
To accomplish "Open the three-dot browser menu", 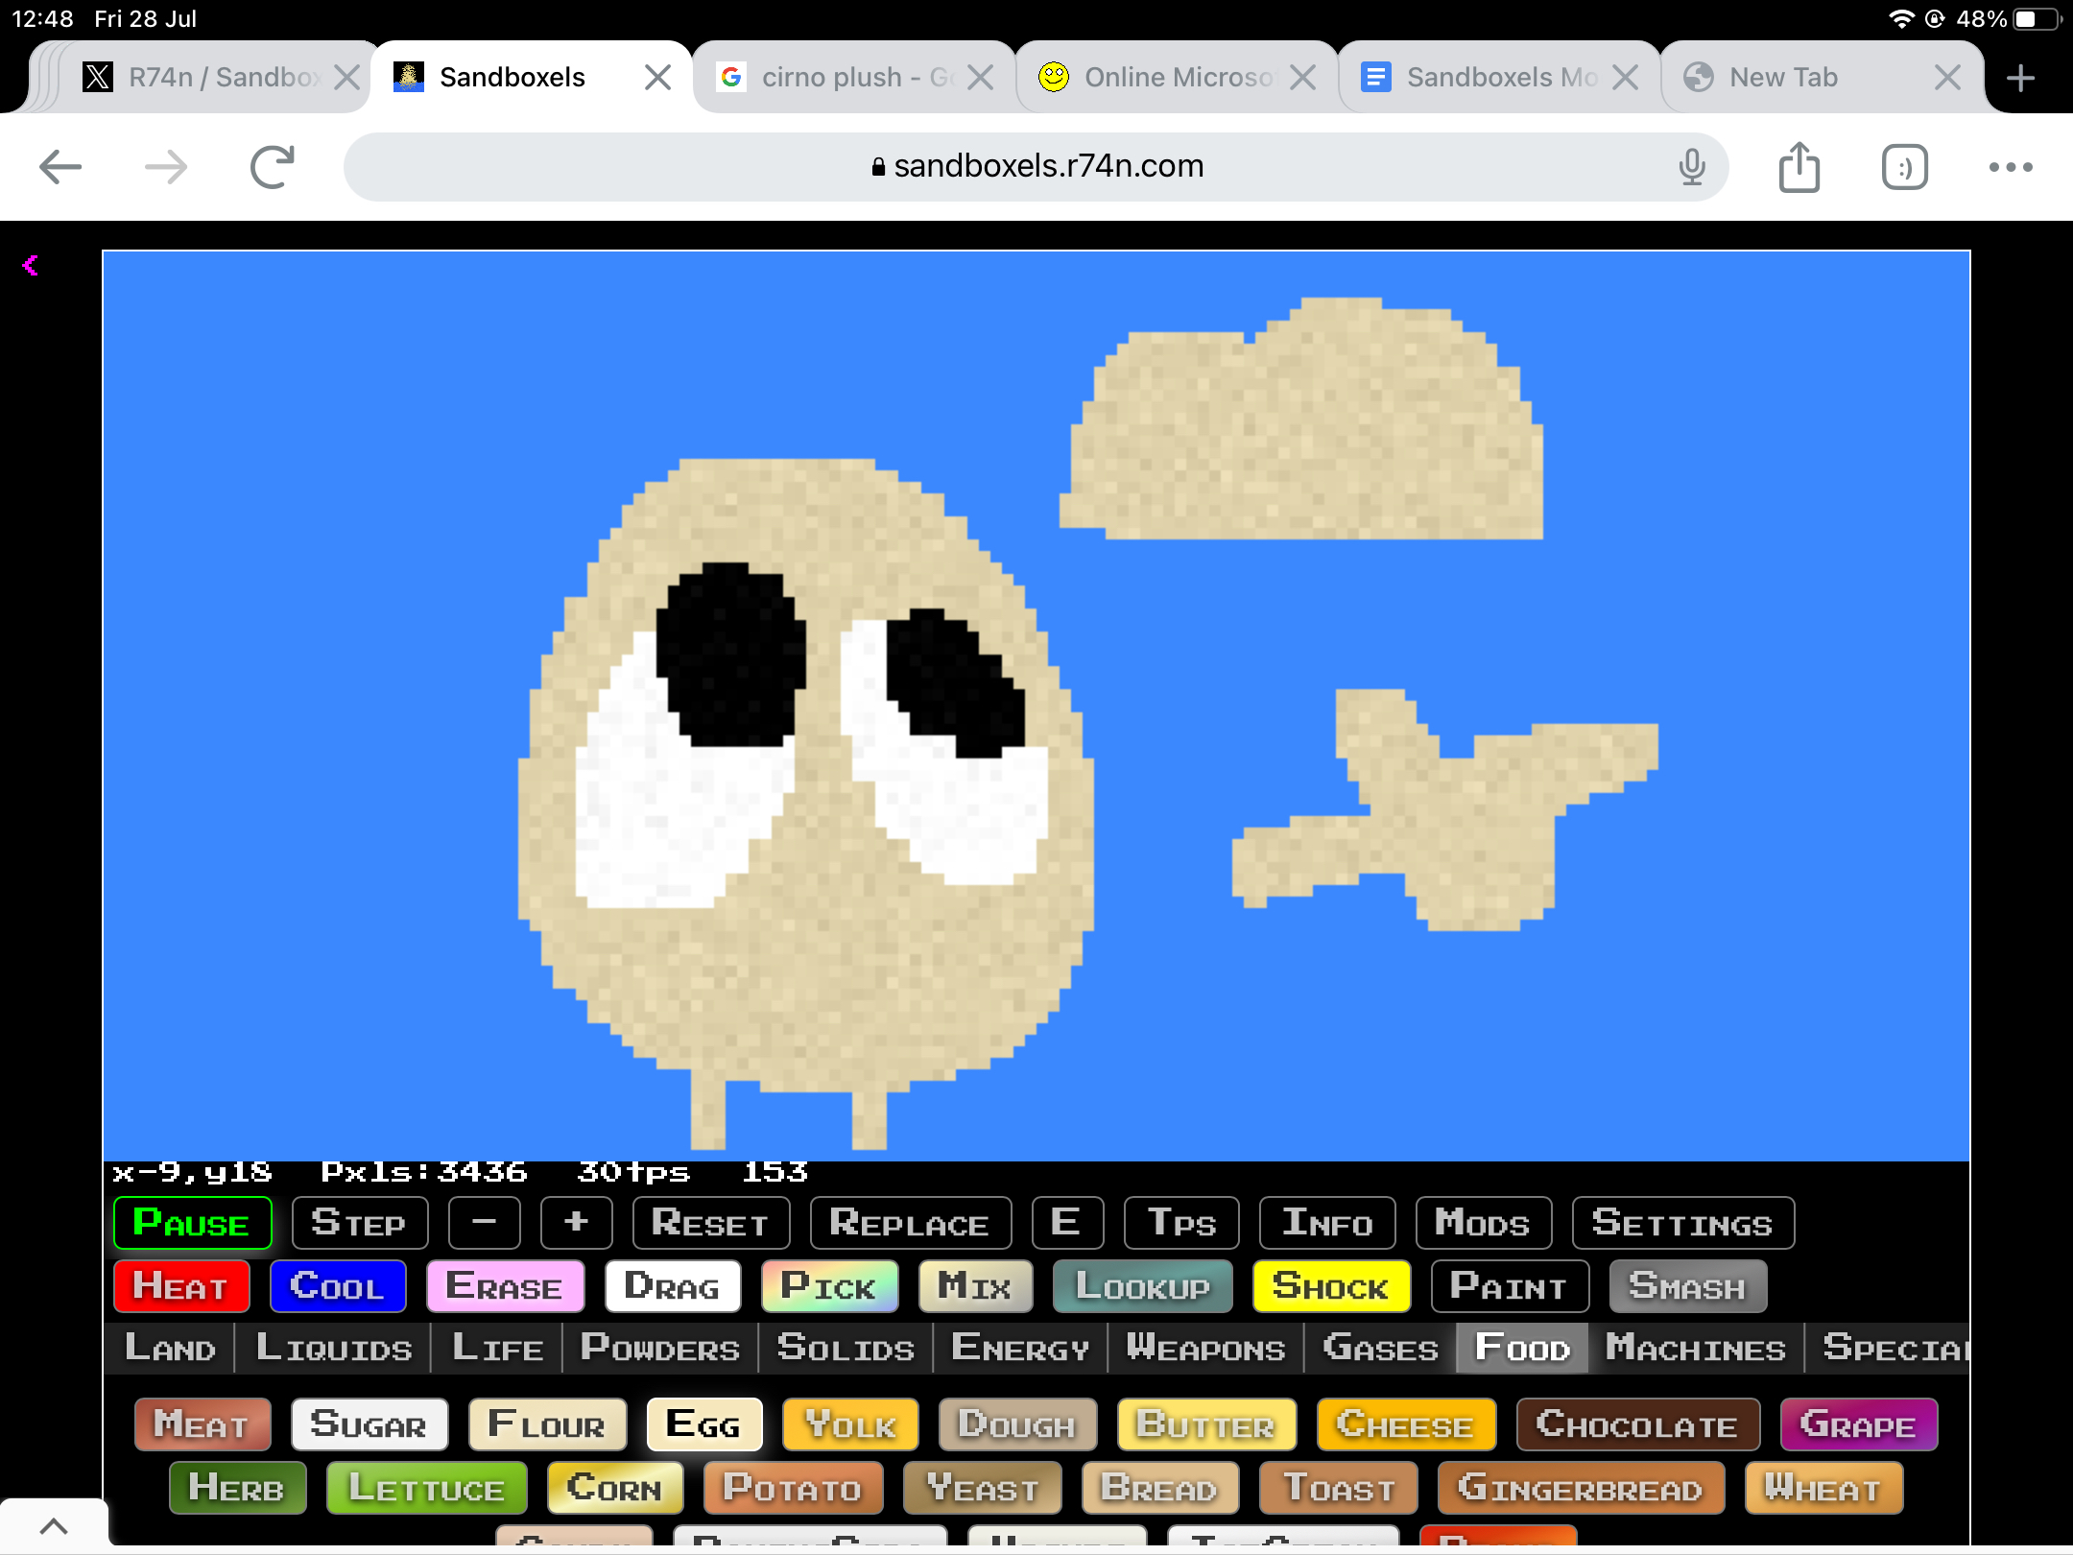I will [x=2011, y=167].
